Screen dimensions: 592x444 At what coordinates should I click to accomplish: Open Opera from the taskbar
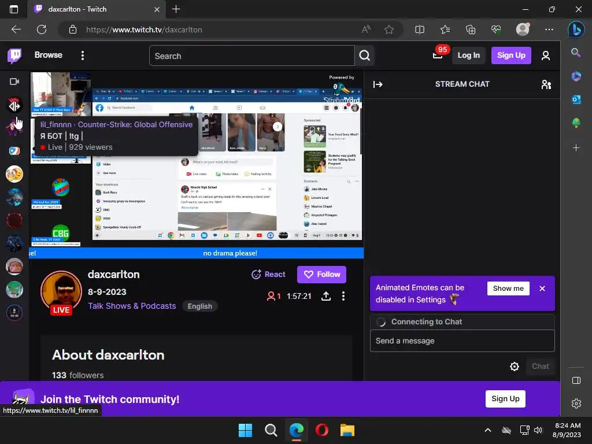(321, 430)
